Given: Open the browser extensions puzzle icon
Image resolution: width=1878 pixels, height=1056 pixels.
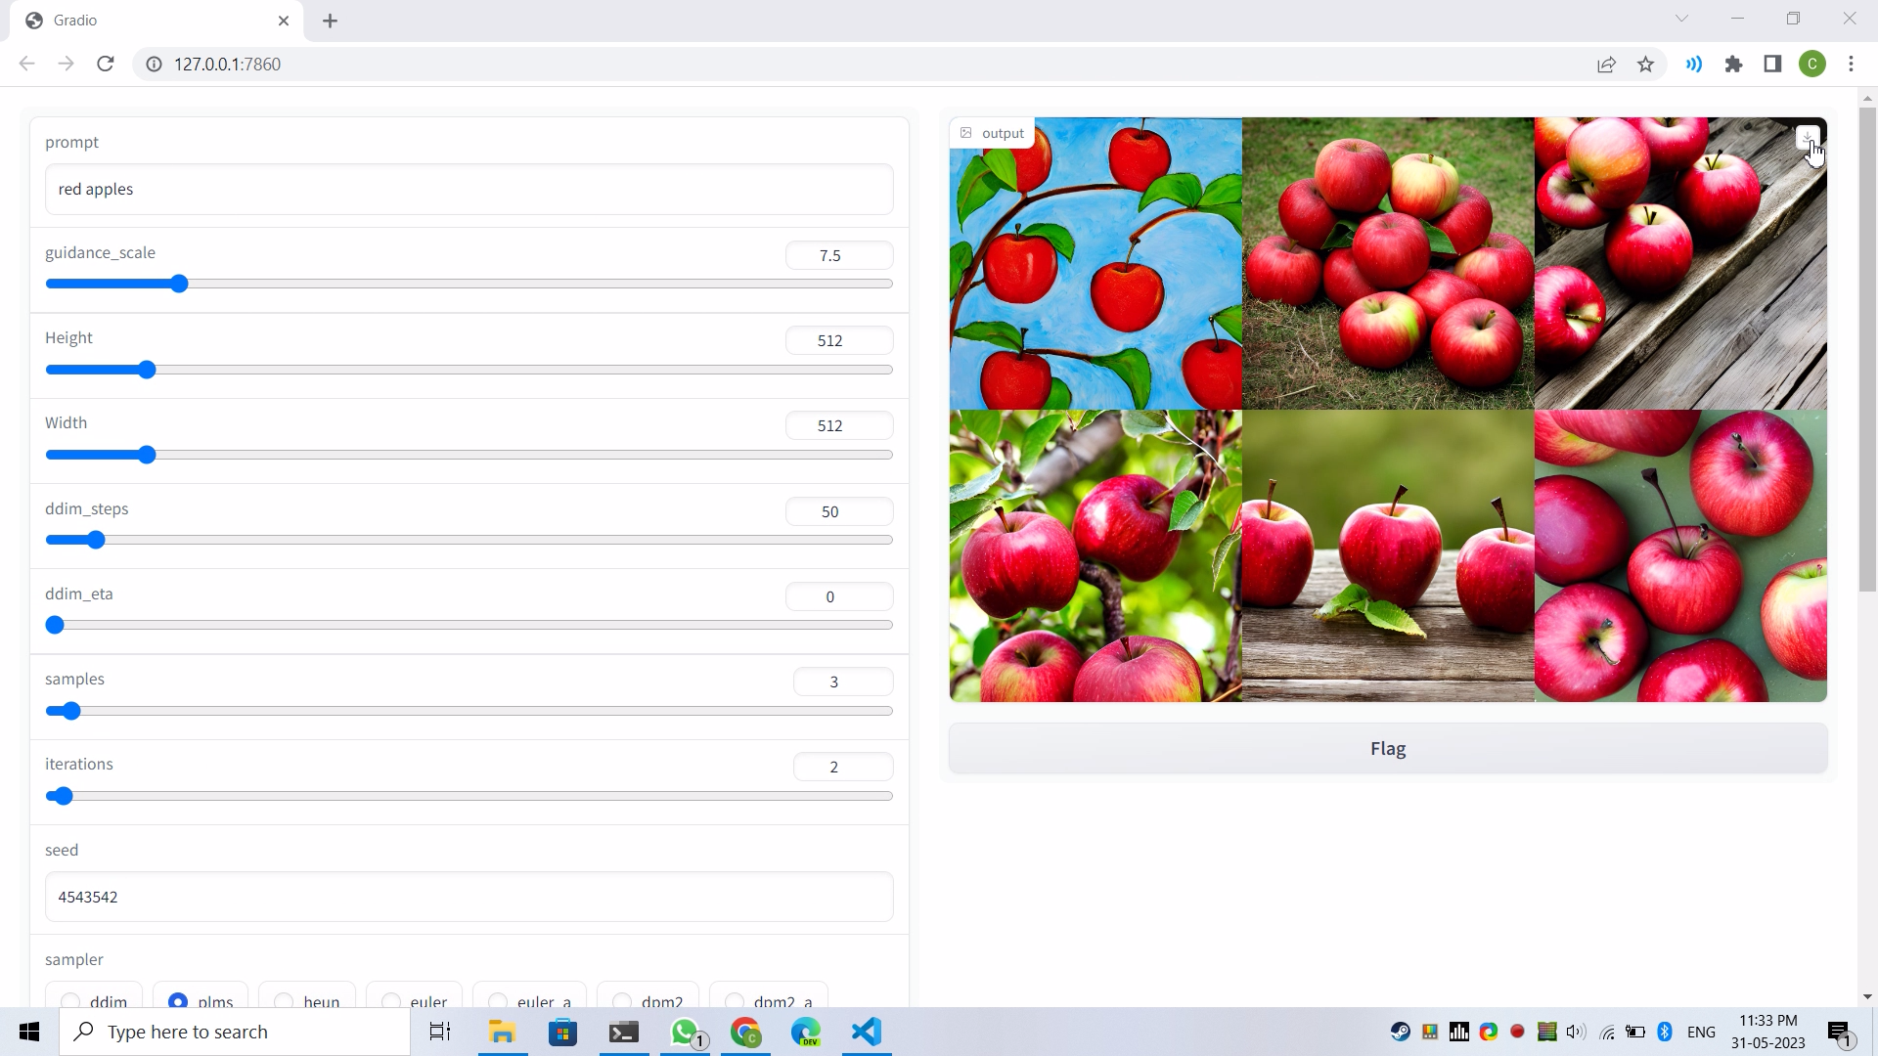Looking at the screenshot, I should [1733, 65].
